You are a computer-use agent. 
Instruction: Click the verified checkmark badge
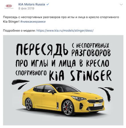click(47, 4)
